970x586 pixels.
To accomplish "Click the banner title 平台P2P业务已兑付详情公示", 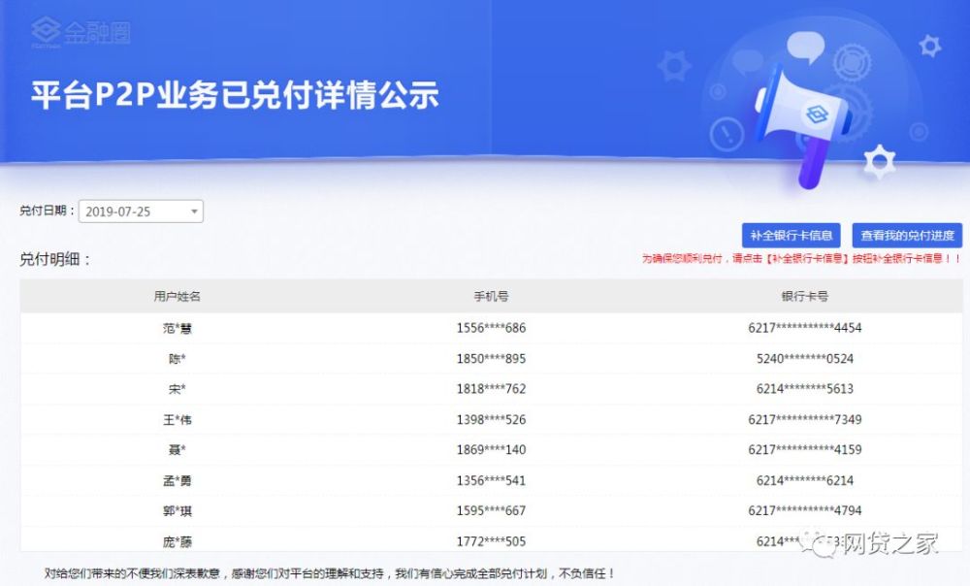I will tap(234, 95).
